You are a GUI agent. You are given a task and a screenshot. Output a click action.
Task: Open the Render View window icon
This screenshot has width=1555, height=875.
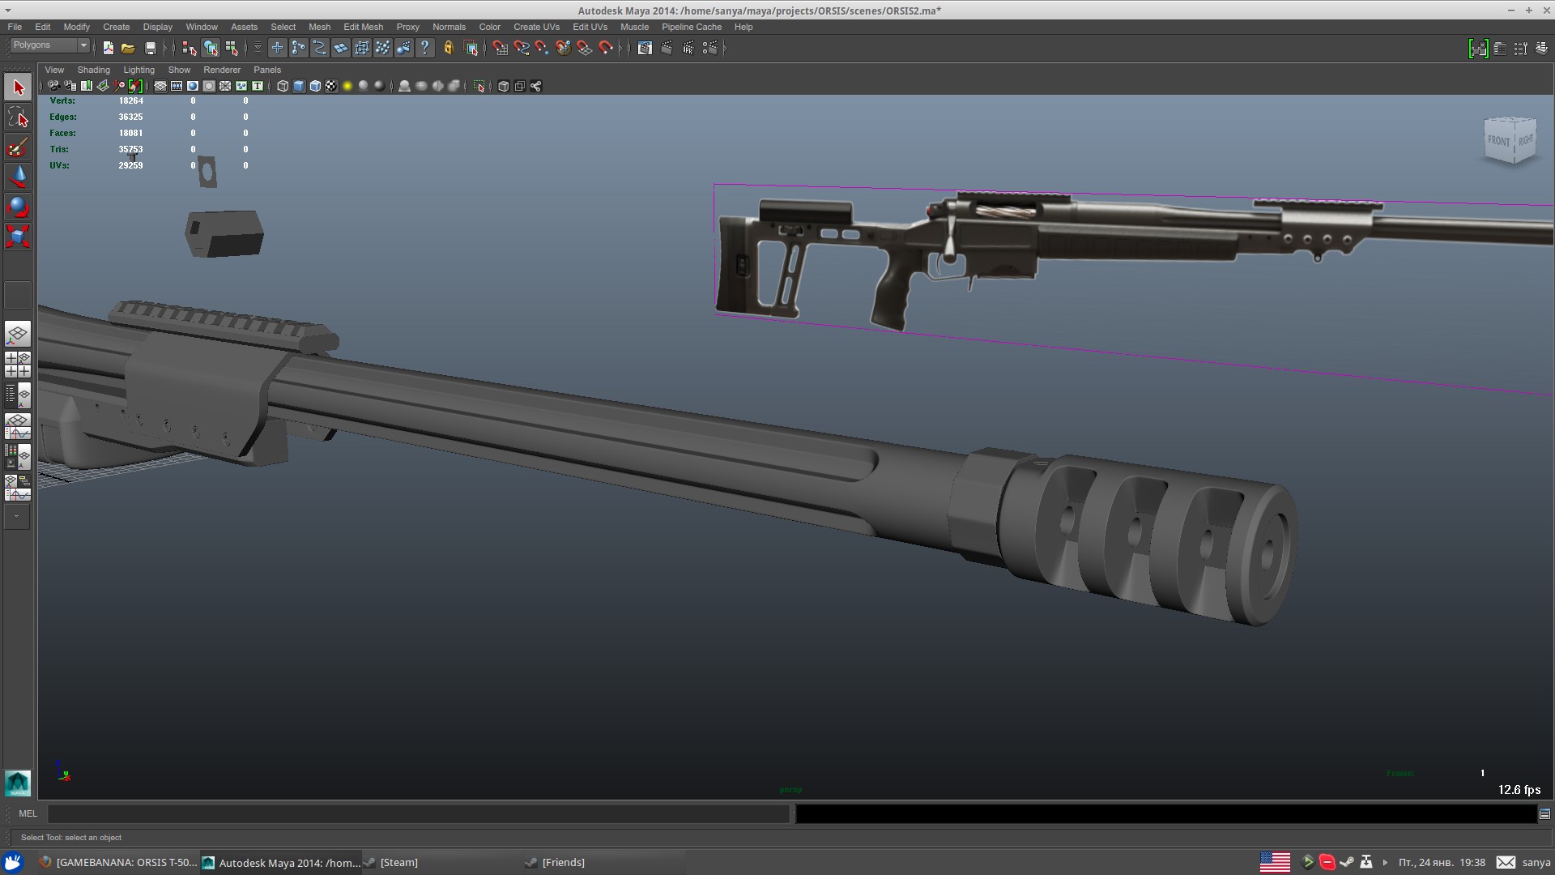(x=645, y=48)
